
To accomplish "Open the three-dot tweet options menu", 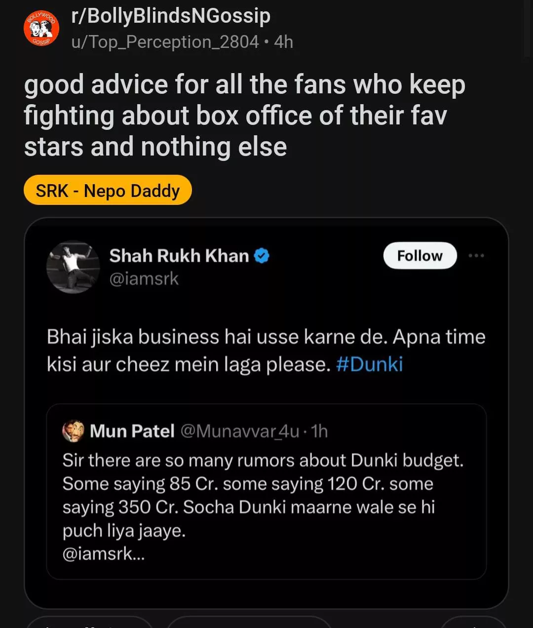I will click(476, 256).
